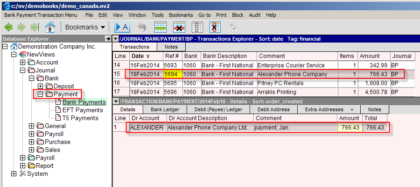Collapse the Payment folder node
This screenshot has height=187, width=420.
click(x=40, y=94)
